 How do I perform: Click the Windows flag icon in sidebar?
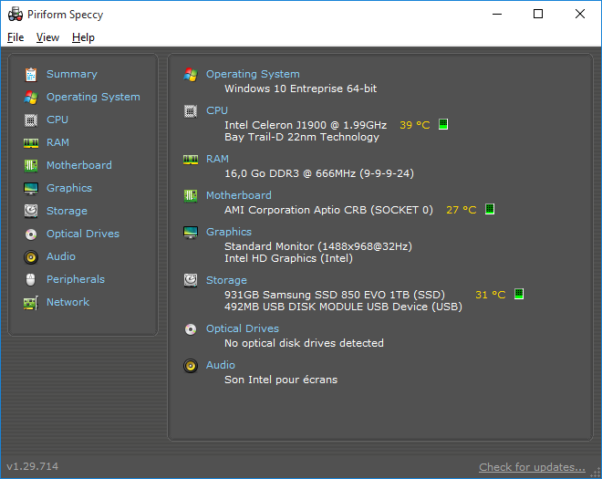[31, 98]
